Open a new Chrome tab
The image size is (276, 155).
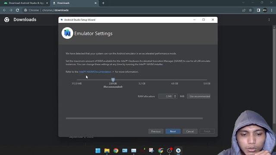tap(103, 3)
